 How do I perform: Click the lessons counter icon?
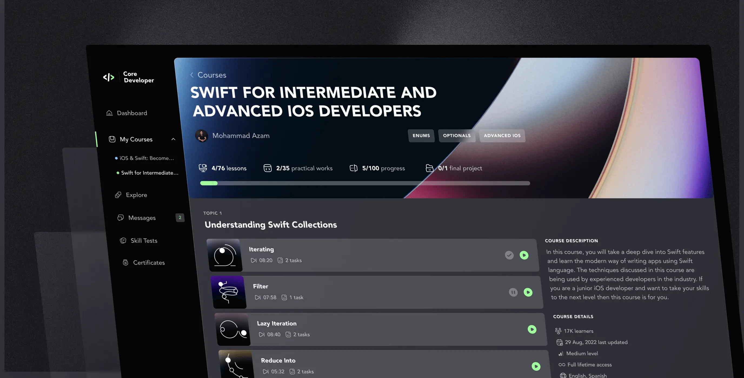tap(203, 168)
